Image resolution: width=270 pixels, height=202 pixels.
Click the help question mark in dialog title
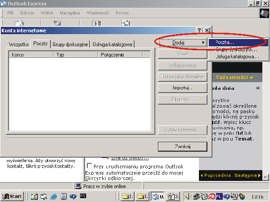pyautogui.click(x=199, y=30)
